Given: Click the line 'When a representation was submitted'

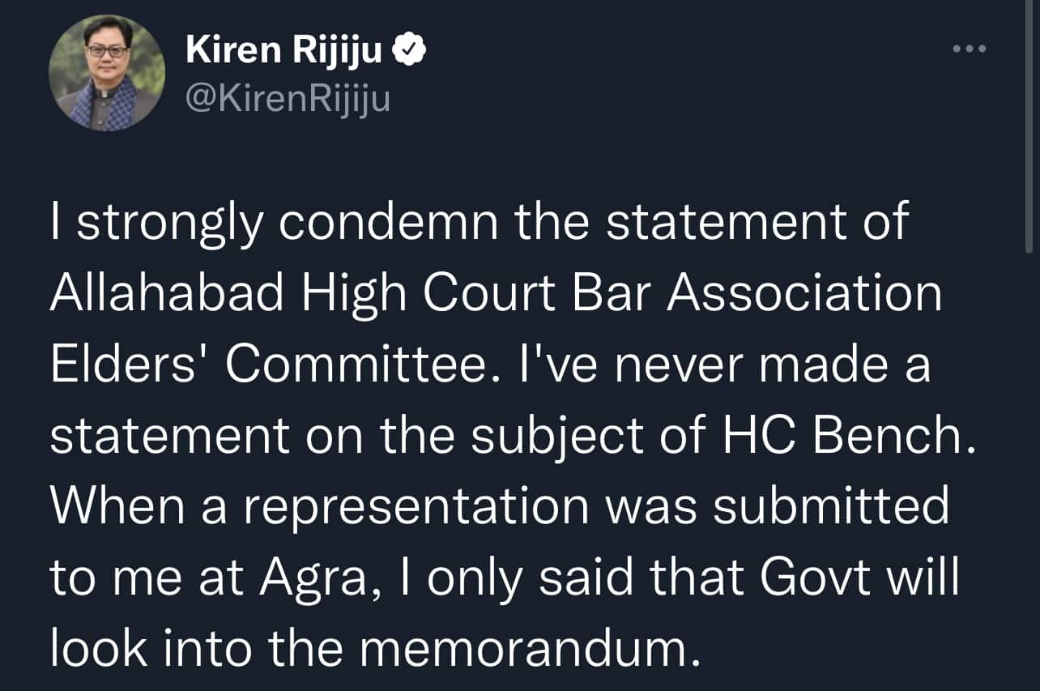Looking at the screenshot, I should (499, 506).
